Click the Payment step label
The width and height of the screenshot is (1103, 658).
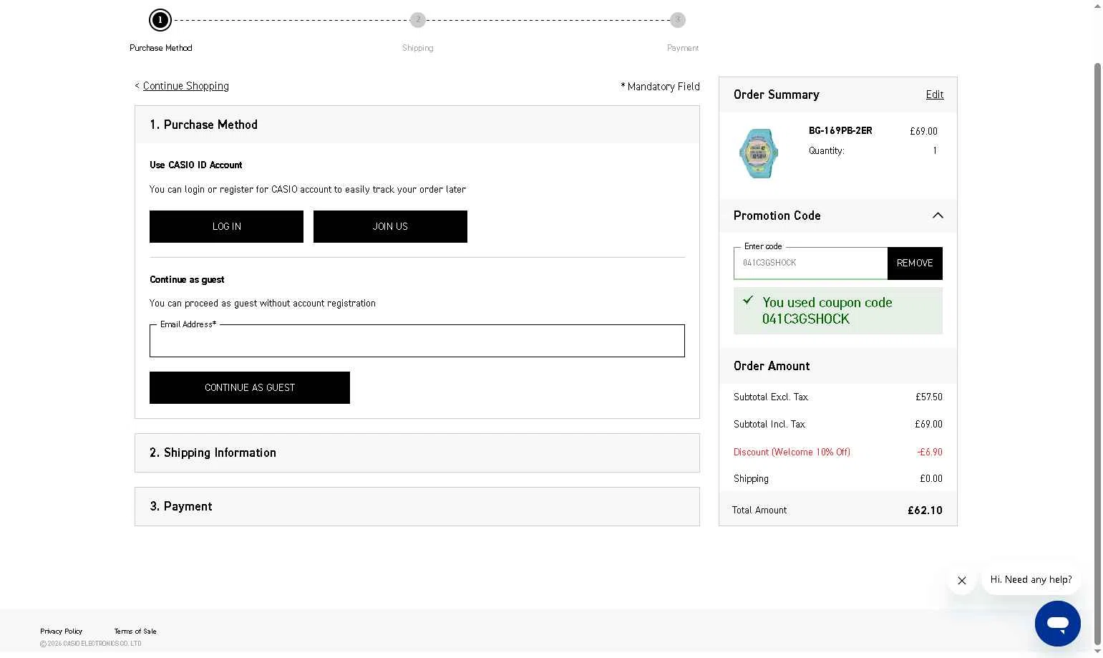(x=683, y=48)
